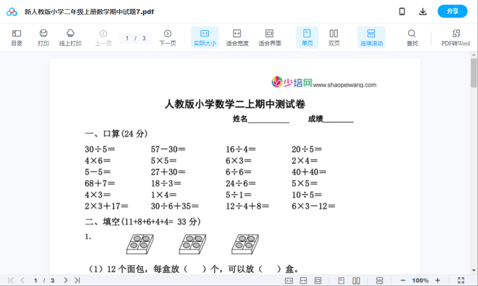Open the 目录 (table of contents) panel
478x286 pixels.
[x=17, y=37]
